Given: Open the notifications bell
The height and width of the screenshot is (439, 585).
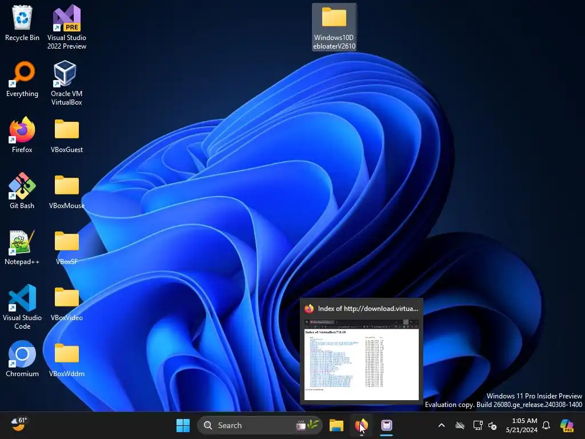Looking at the screenshot, I should pos(546,425).
